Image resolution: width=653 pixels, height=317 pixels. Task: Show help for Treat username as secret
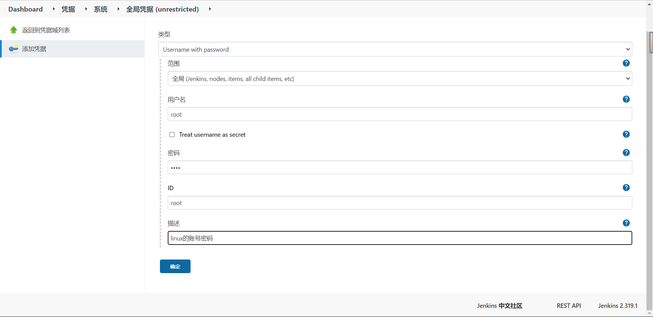(626, 134)
